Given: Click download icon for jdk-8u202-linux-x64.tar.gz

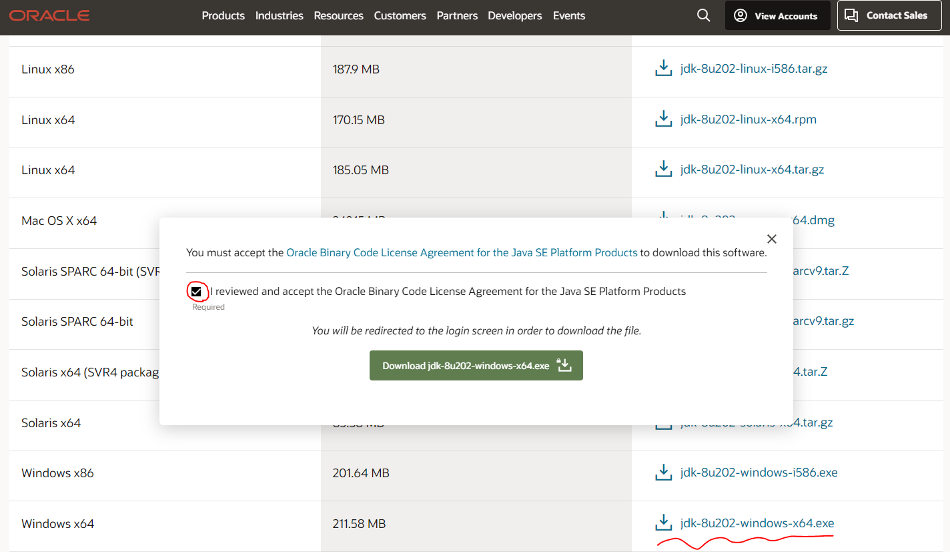Looking at the screenshot, I should coord(663,169).
